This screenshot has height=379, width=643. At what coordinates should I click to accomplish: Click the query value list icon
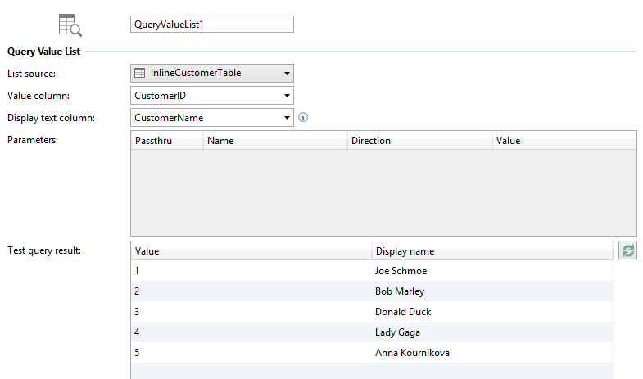70,25
